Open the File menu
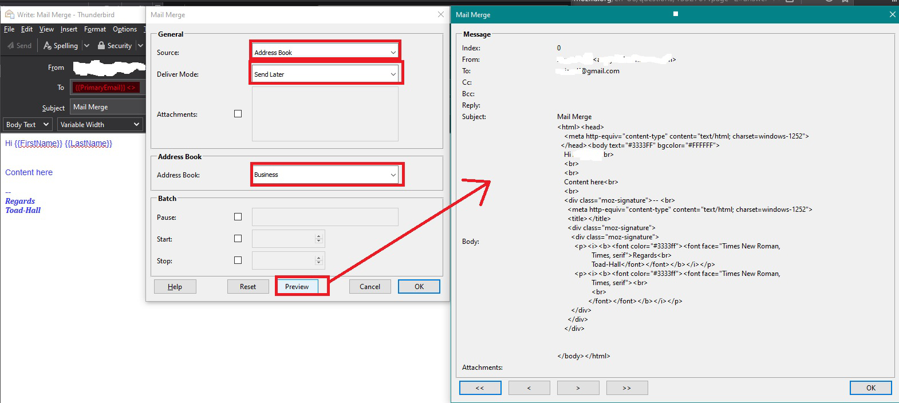This screenshot has height=403, width=899. 9,29
